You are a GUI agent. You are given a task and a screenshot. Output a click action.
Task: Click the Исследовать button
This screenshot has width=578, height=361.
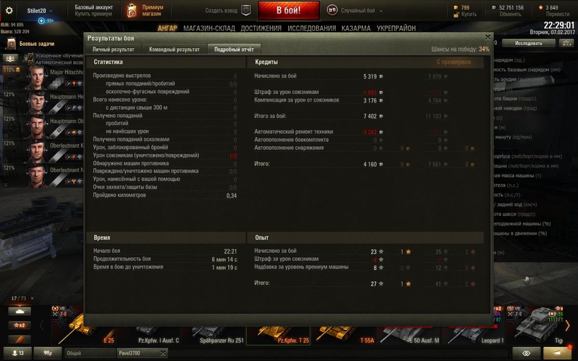tap(528, 43)
